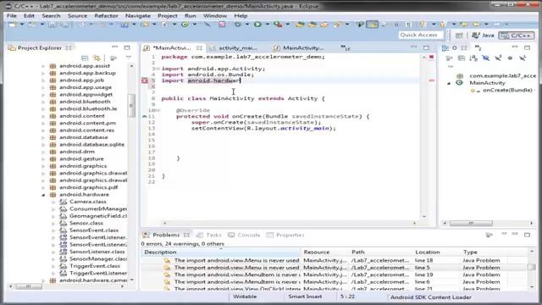Select SensorManager.class entry
542x305 pixels.
point(98,259)
